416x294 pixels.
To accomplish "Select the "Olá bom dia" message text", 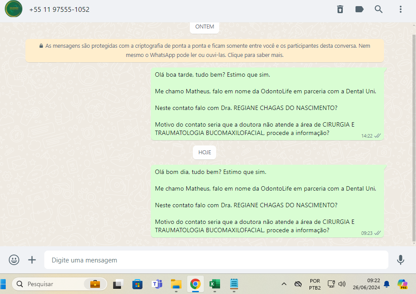I will 211,172.
